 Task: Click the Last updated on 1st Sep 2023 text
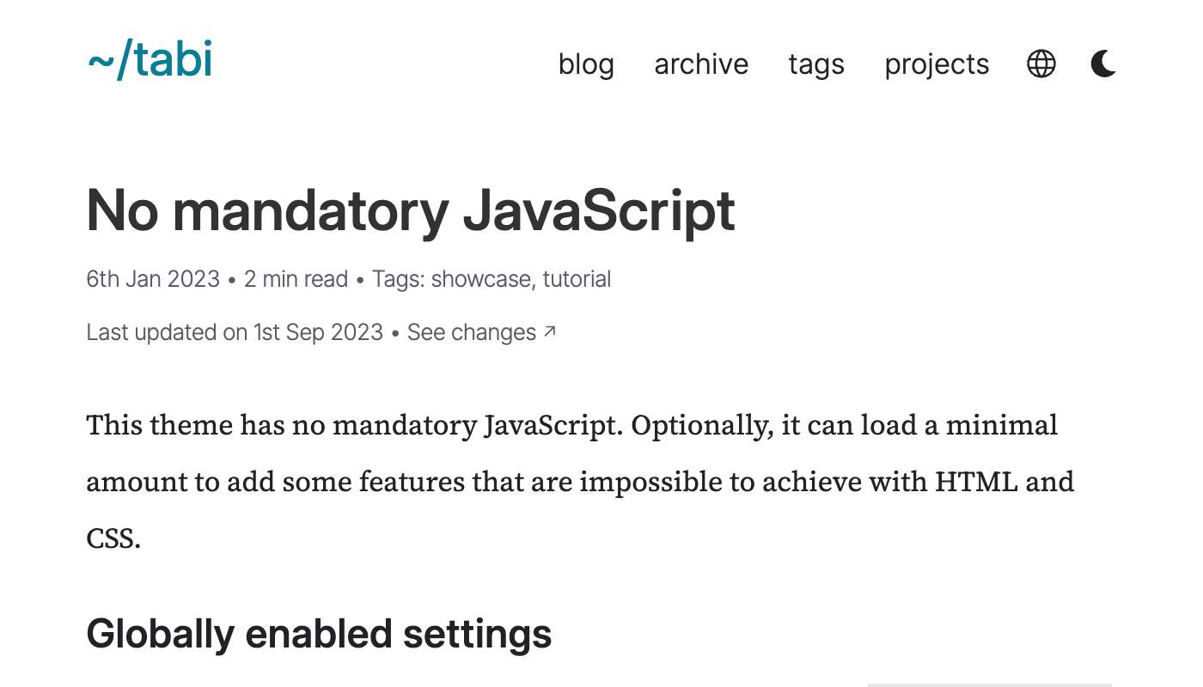[235, 332]
